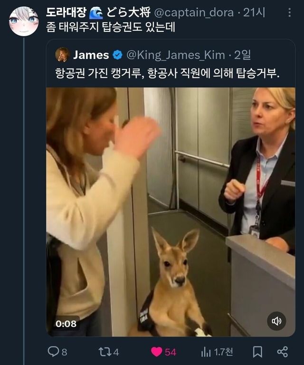This screenshot has height=365, width=304.
Task: Unmute the video with the speaker icon
Action: point(276,321)
